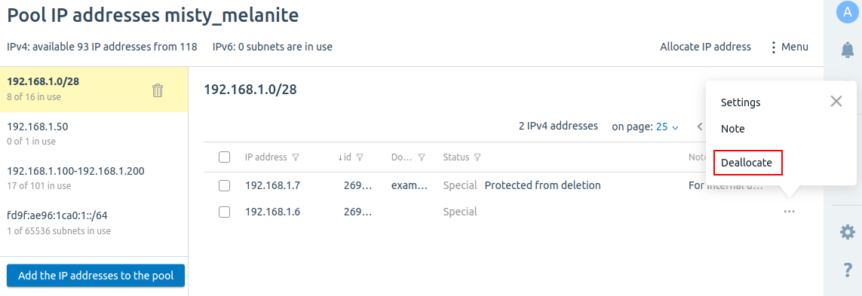Open the on page 25 dropdown

667,127
